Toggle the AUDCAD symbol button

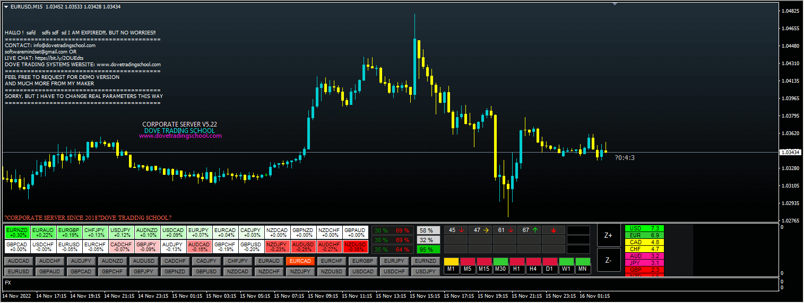coord(19,261)
